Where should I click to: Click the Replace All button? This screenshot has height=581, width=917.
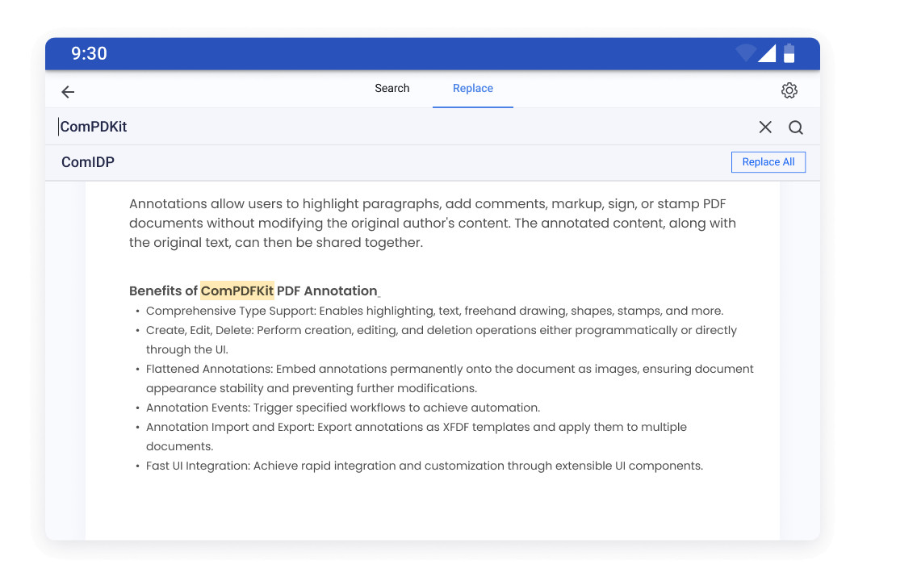coord(768,162)
